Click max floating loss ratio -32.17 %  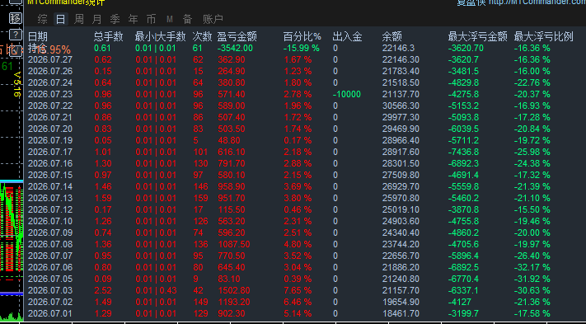tap(532, 268)
